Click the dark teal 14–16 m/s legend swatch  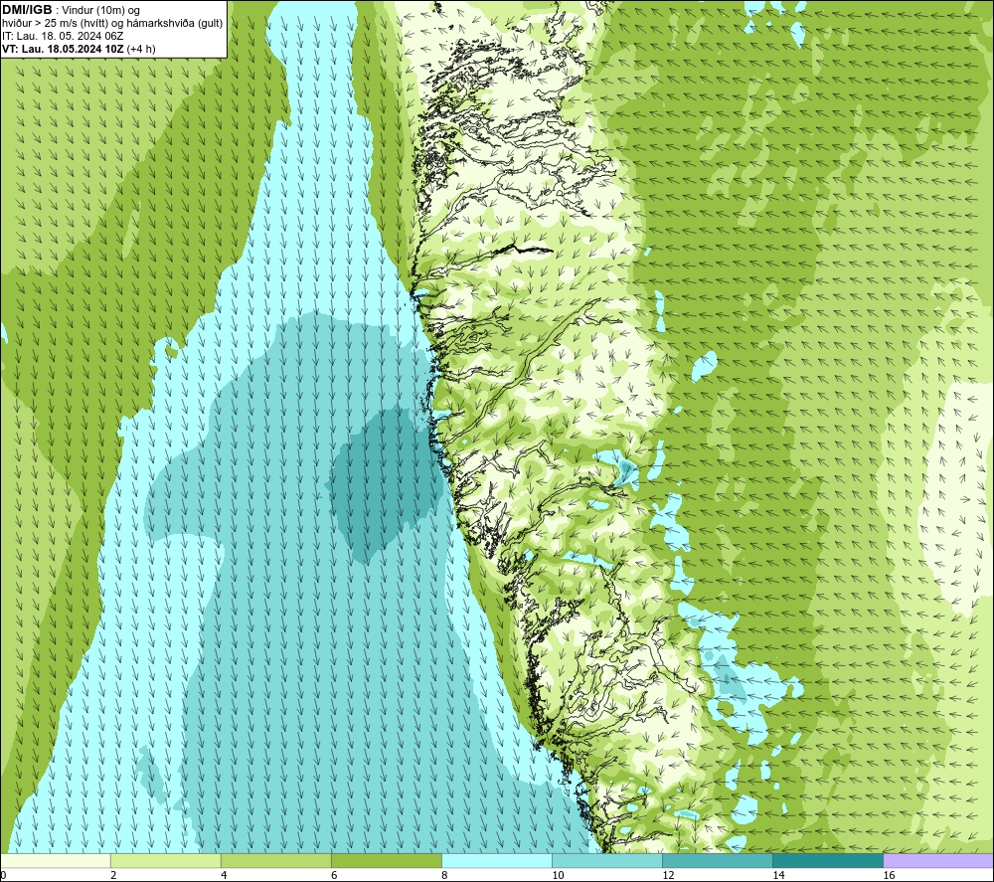pyautogui.click(x=827, y=861)
